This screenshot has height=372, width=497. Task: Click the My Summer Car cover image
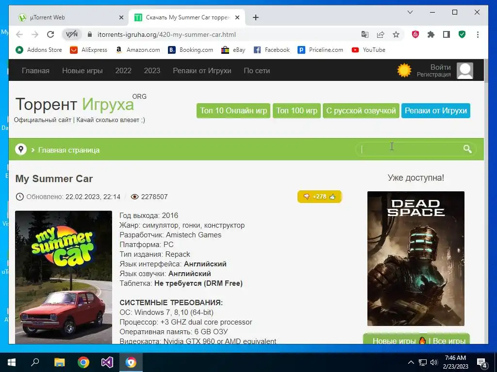coord(64,277)
